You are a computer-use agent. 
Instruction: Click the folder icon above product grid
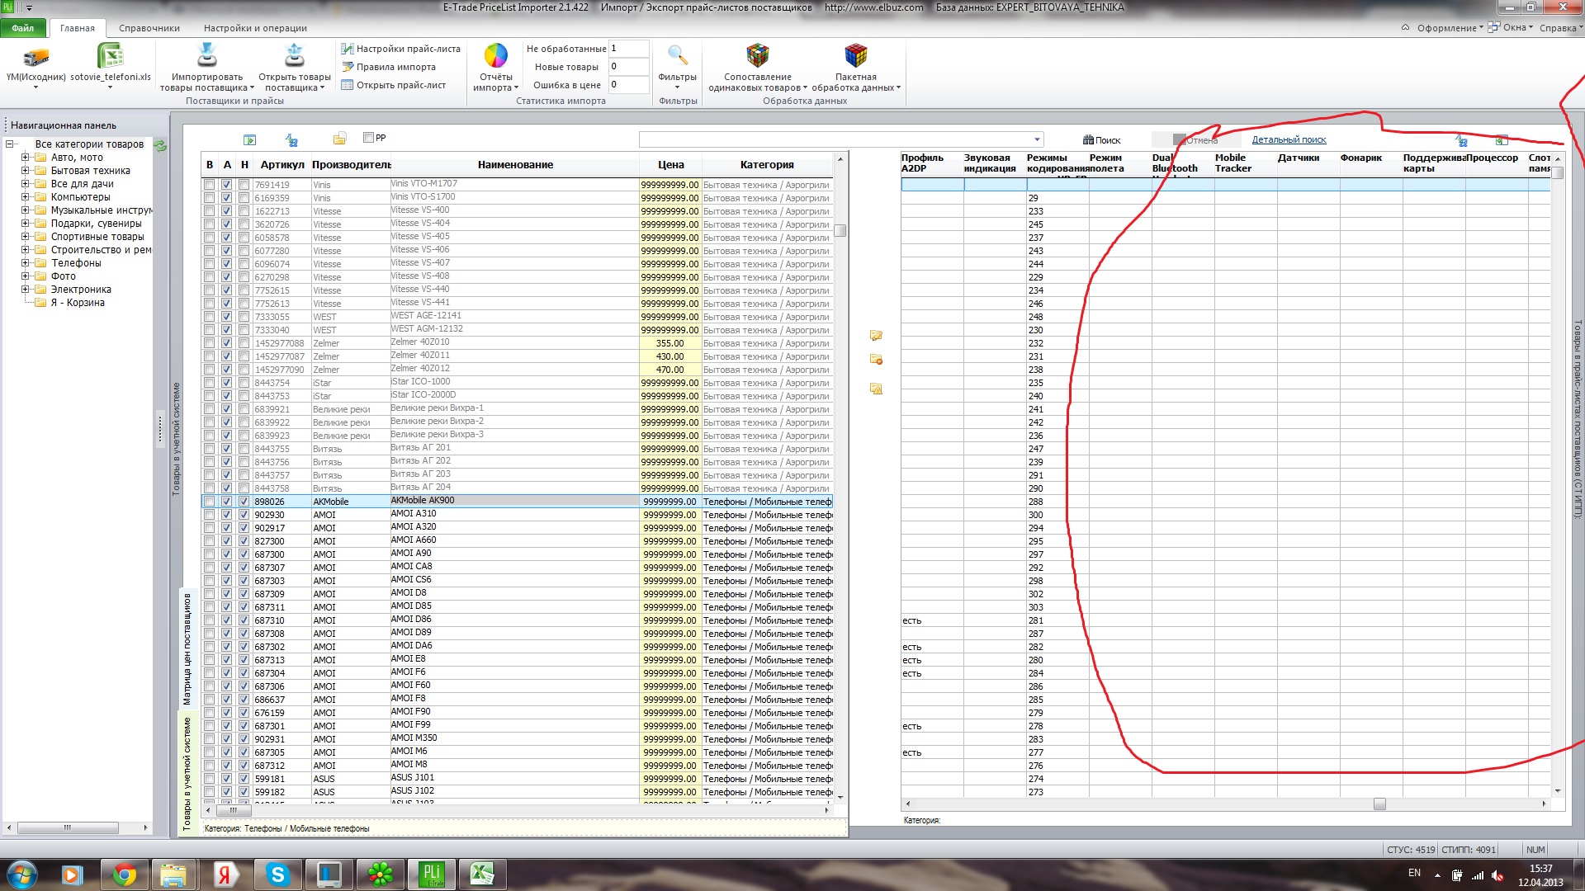339,139
